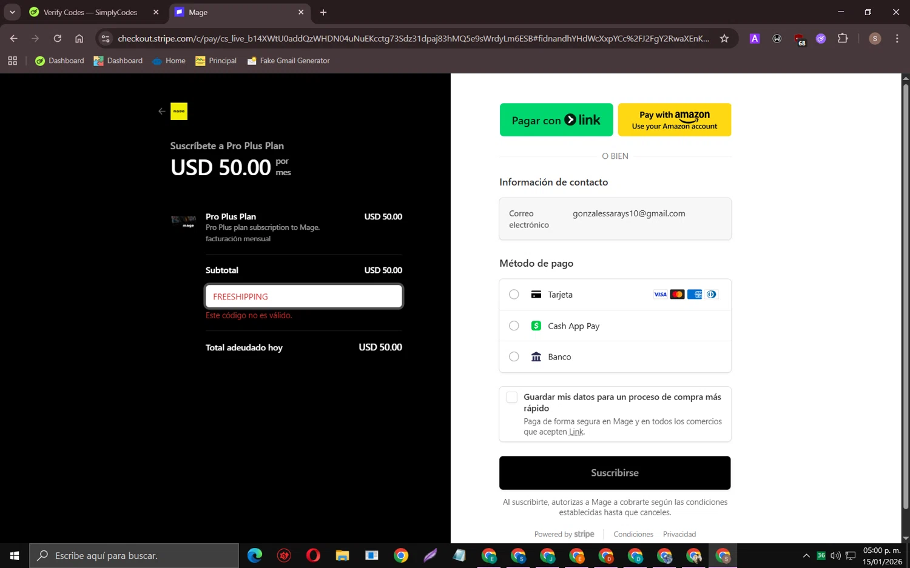Screen dimensions: 910x568
Task: Click the back arrow beside the Mage logo
Action: [161, 112]
